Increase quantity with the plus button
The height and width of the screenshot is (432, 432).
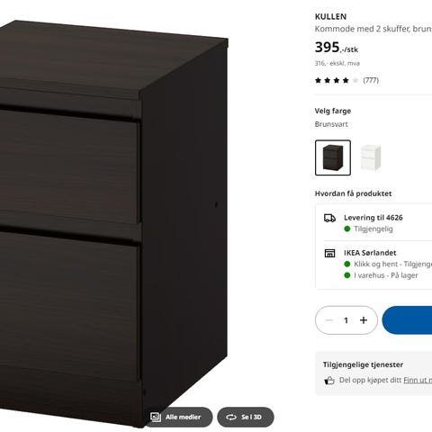tap(364, 320)
